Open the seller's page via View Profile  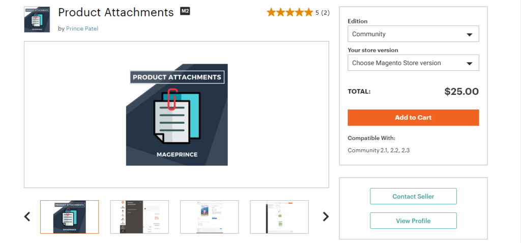tap(413, 221)
